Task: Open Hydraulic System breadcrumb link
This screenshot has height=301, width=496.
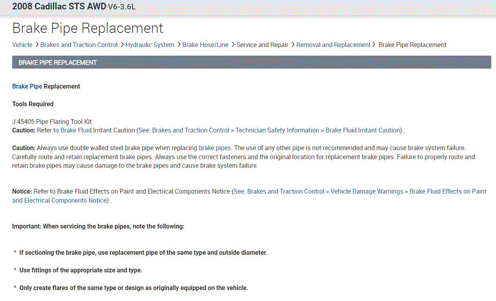Action: [150, 45]
